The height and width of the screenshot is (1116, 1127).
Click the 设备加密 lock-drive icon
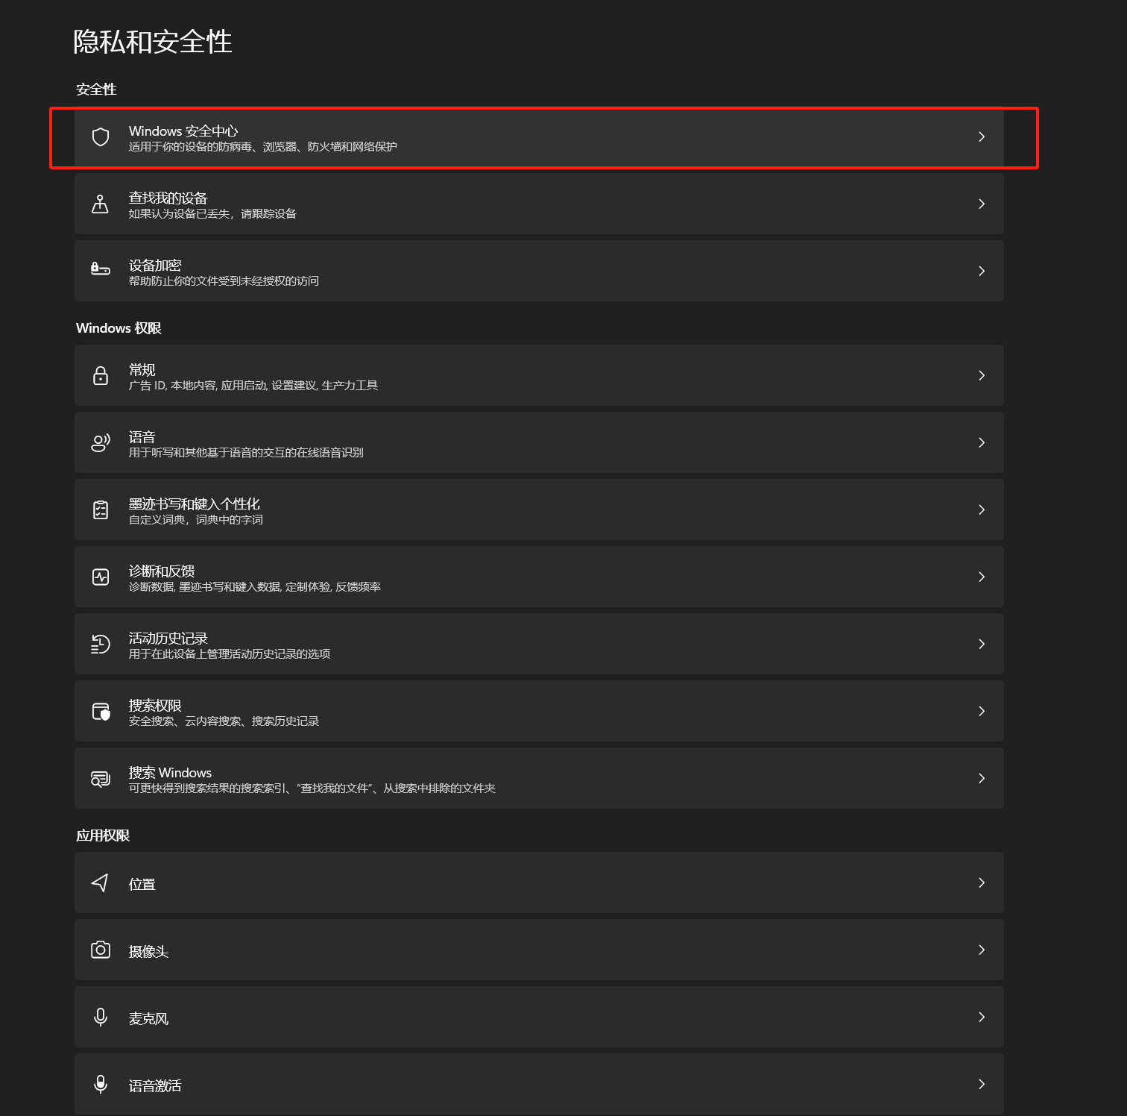pyautogui.click(x=101, y=269)
